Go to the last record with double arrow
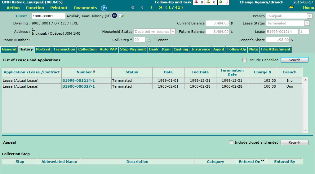The height and width of the screenshot is (174, 315). pyautogui.click(x=161, y=7)
